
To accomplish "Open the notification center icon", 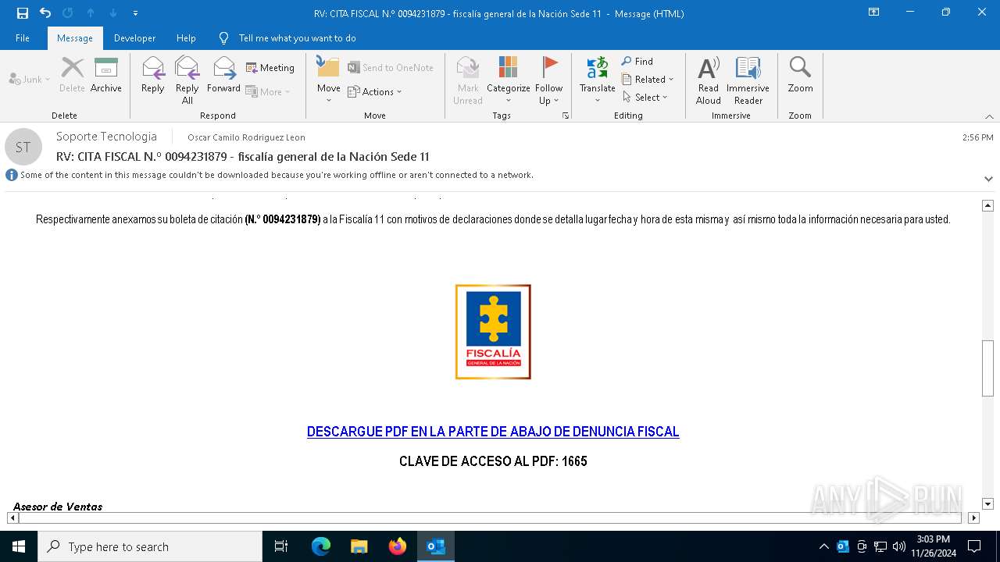I will pos(974,546).
